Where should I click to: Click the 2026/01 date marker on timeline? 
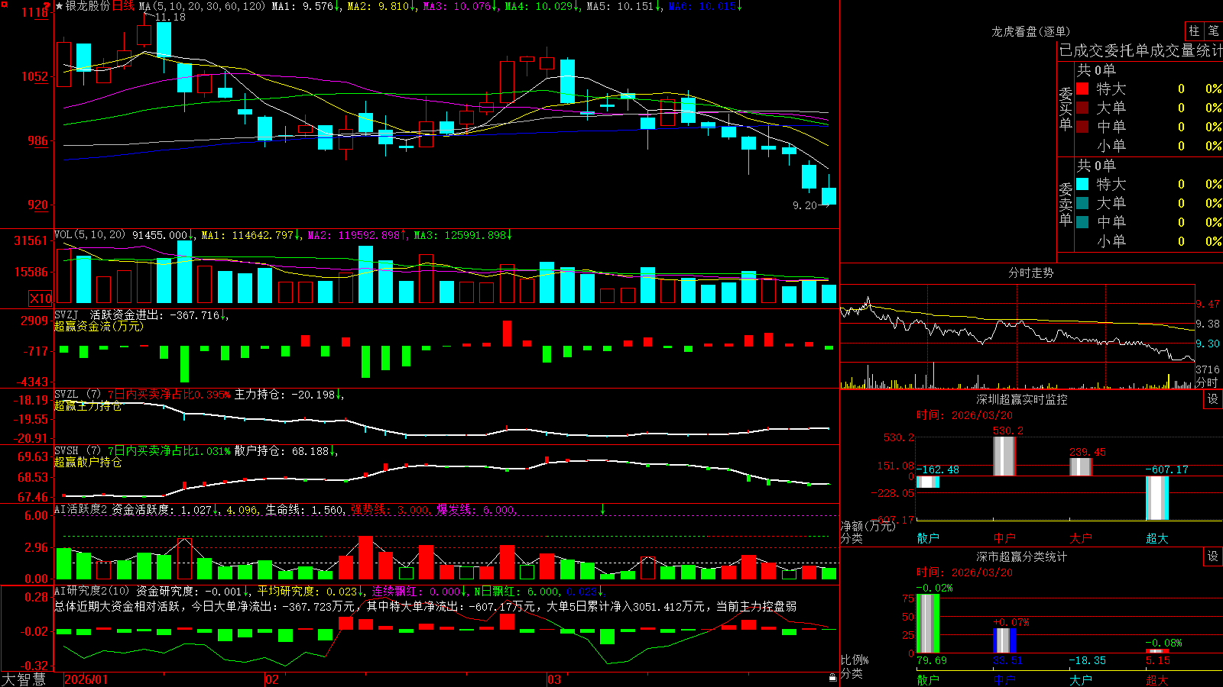[x=86, y=679]
